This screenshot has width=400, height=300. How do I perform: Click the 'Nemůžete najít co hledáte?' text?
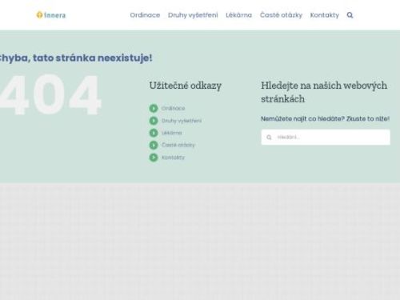(302, 118)
